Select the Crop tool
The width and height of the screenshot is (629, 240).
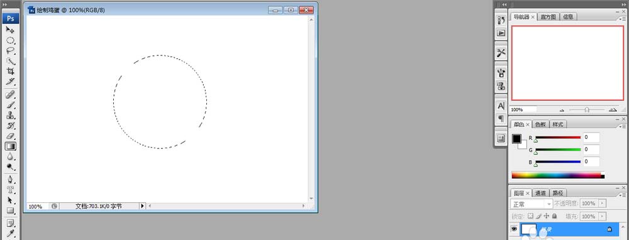tap(11, 72)
